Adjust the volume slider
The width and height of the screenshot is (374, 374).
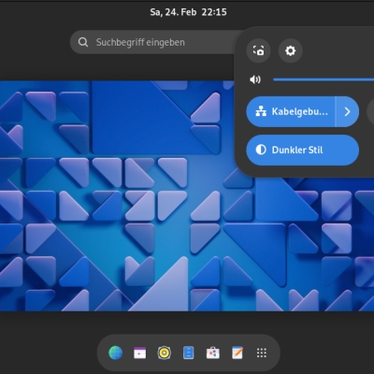324,79
